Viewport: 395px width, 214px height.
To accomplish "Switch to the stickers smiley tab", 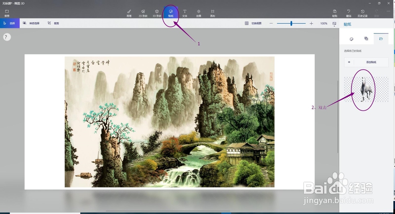I will [x=352, y=39].
